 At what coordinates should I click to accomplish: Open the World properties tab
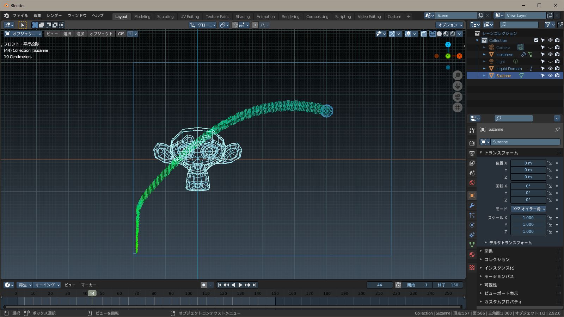pyautogui.click(x=472, y=183)
